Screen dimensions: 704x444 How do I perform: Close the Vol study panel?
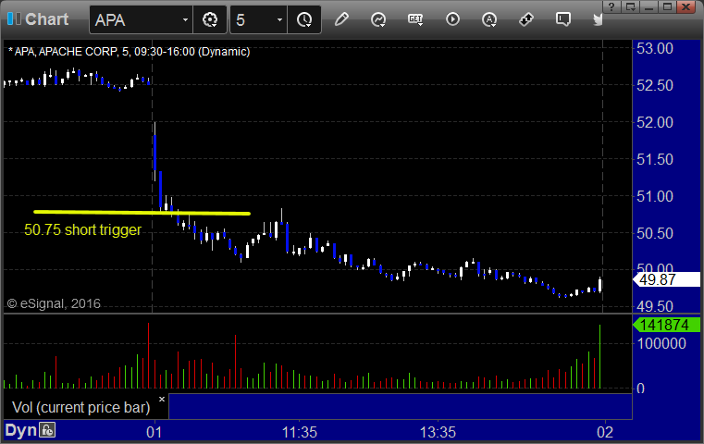[162, 399]
